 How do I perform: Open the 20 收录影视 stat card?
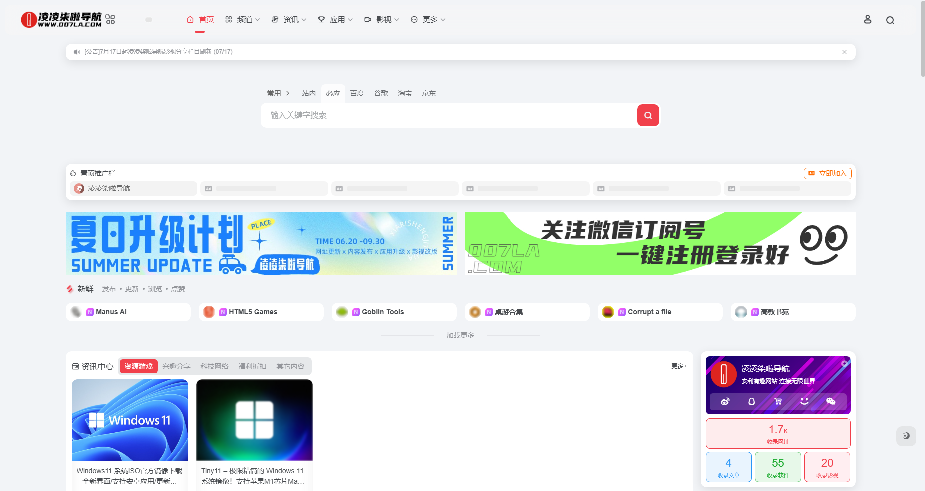pyautogui.click(x=827, y=467)
